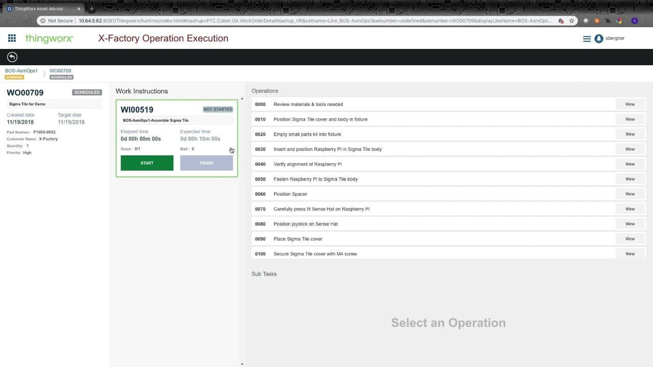
Task: Click the Work Instructions scroll up arrow
Action: tap(242, 99)
